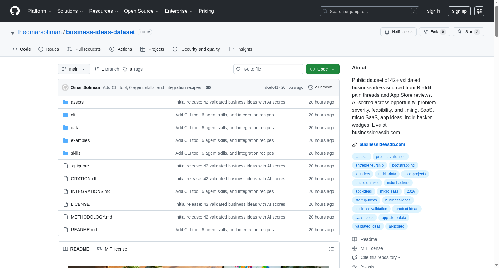The width and height of the screenshot is (499, 268).
Task: Open the assets folder
Action: pyautogui.click(x=77, y=102)
